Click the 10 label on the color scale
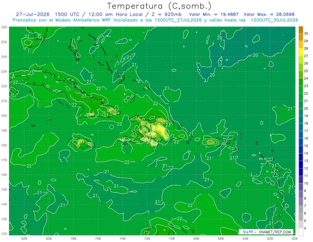The height and width of the screenshot is (242, 313). [x=306, y=183]
